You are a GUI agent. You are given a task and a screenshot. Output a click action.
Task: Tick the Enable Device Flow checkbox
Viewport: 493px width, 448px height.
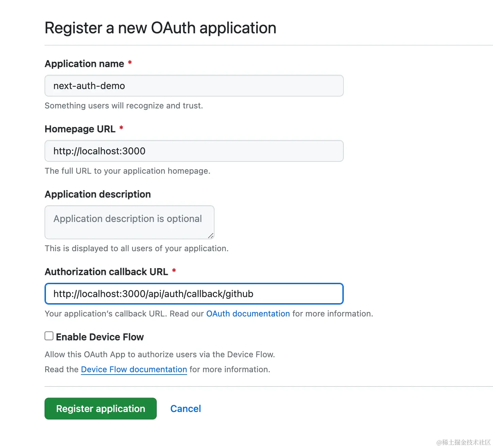(x=49, y=336)
